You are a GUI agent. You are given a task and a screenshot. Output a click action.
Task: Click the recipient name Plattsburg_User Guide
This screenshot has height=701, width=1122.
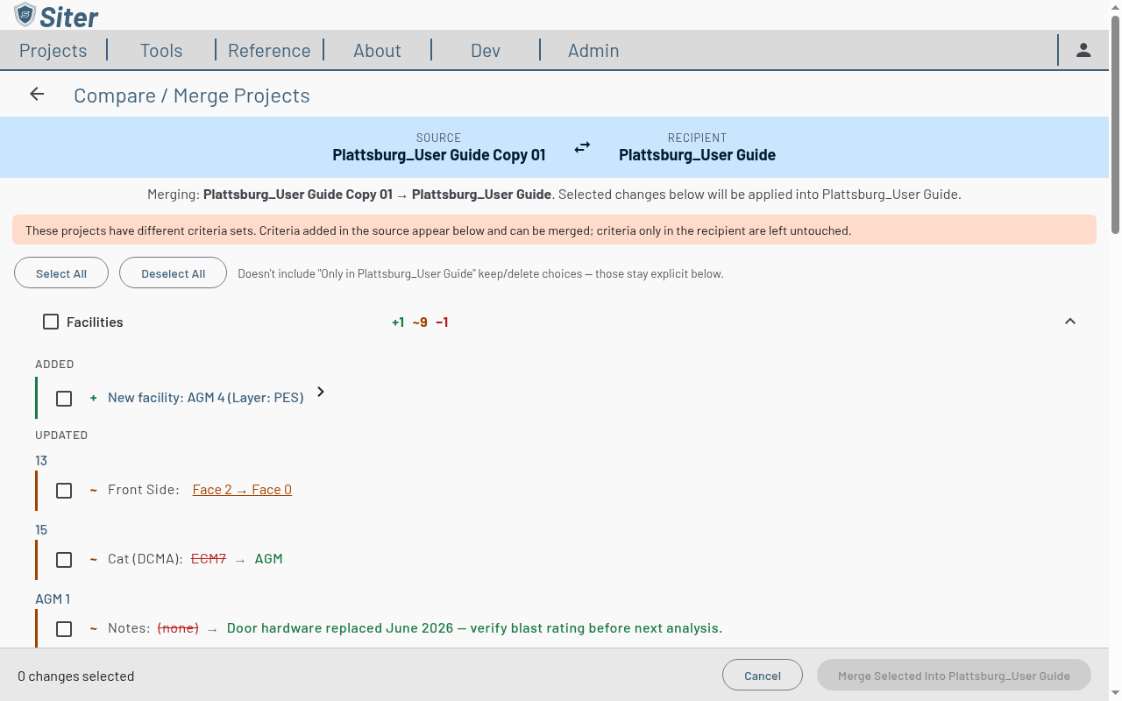(x=697, y=155)
